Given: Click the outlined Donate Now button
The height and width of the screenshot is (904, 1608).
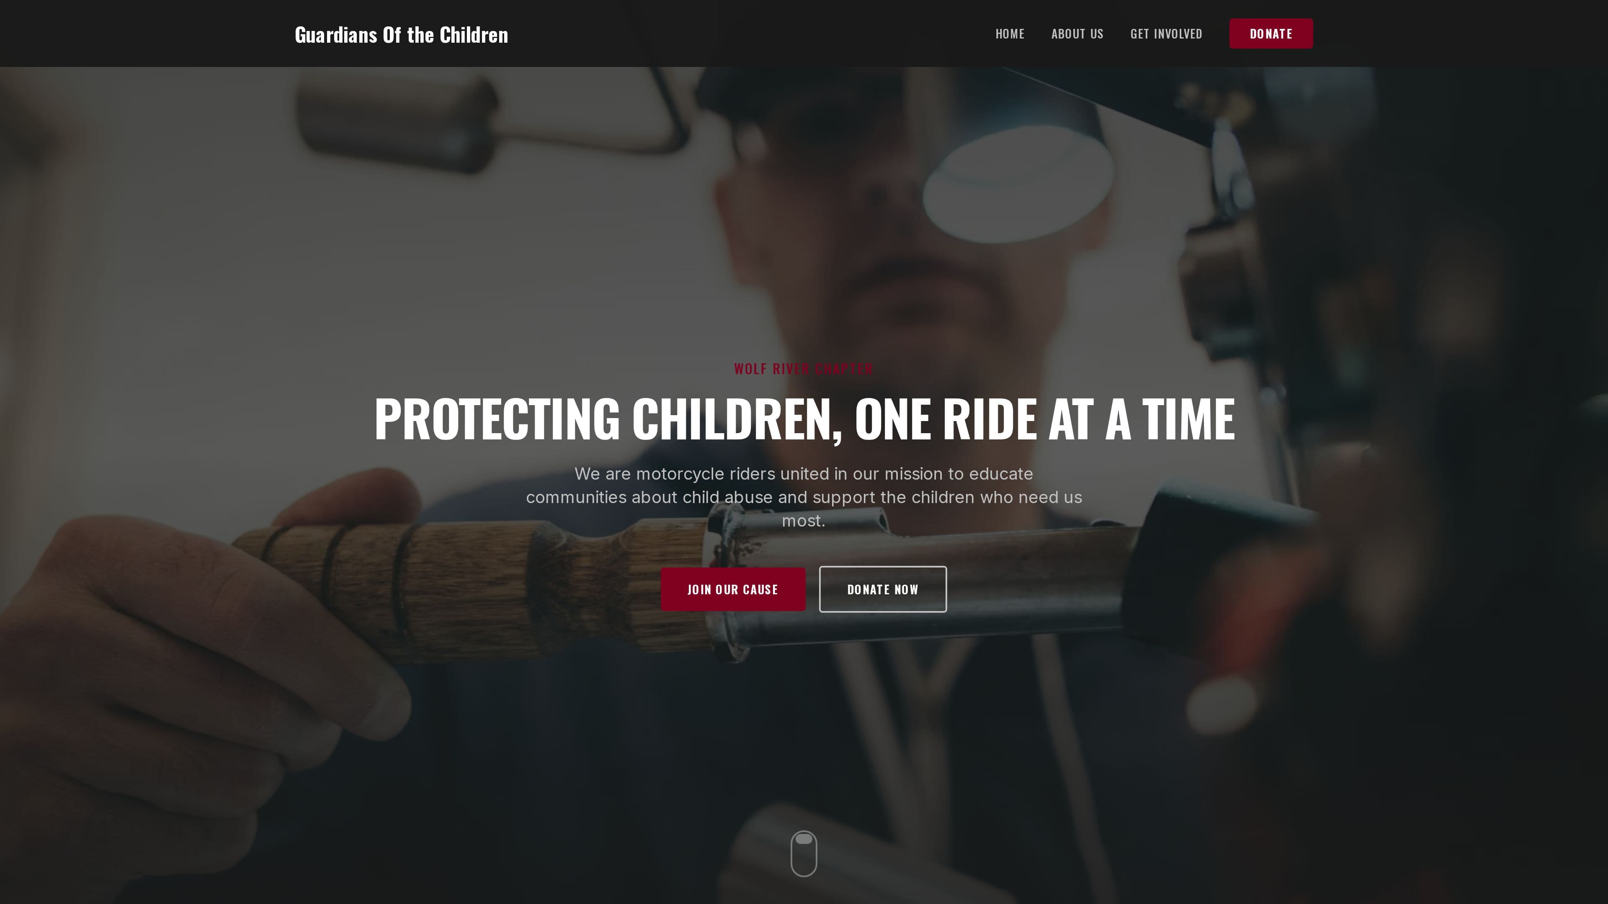Looking at the screenshot, I should tap(883, 590).
